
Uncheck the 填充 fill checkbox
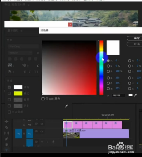coord(9,87)
